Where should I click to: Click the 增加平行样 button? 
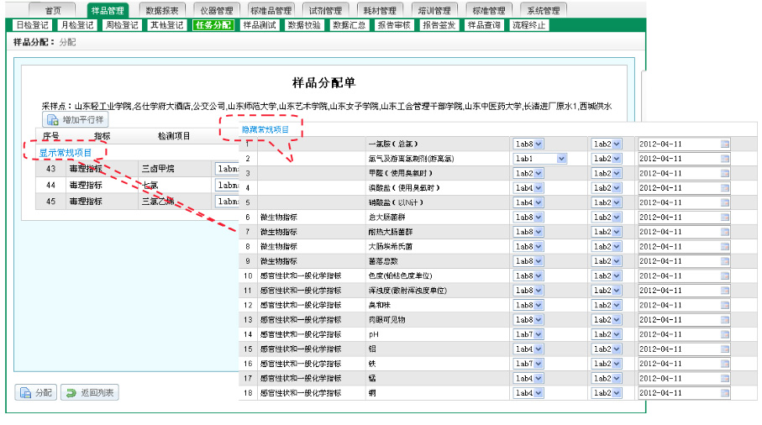[x=76, y=120]
